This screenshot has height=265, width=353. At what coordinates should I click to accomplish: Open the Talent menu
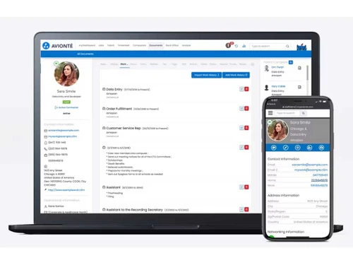pos(111,45)
